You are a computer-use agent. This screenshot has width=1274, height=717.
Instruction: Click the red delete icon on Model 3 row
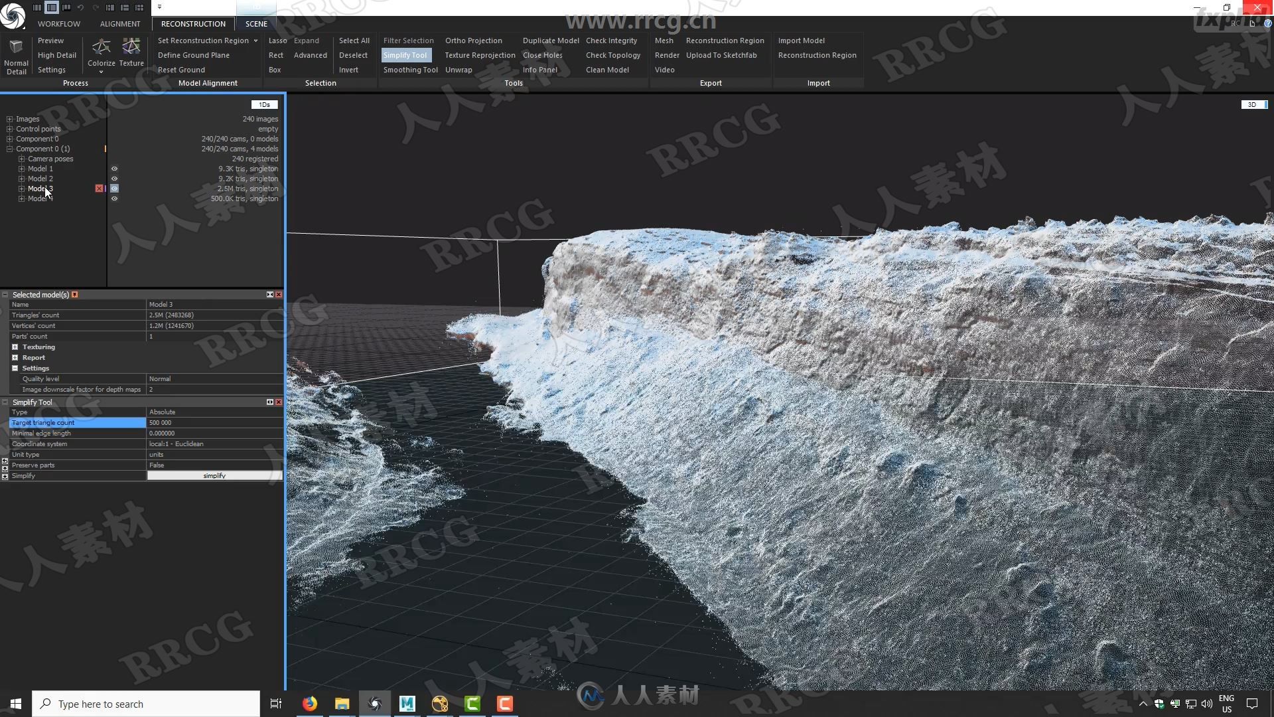click(99, 189)
